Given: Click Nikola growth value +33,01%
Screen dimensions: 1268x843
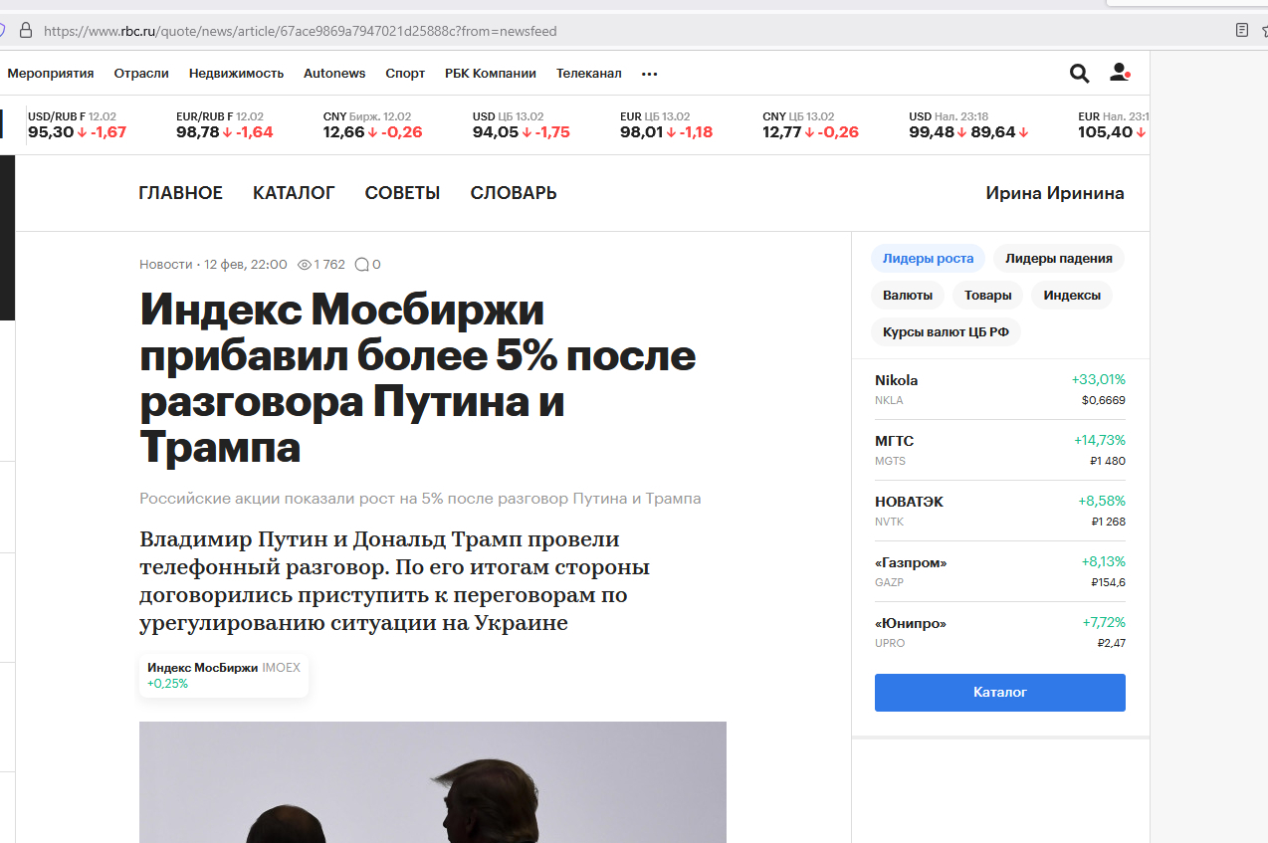Looking at the screenshot, I should 1098,380.
